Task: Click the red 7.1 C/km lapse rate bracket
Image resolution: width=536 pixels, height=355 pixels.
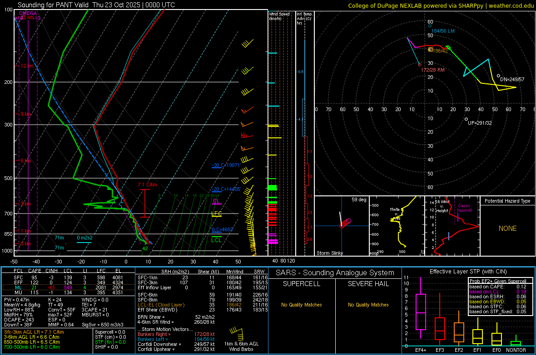Action: 145,204
